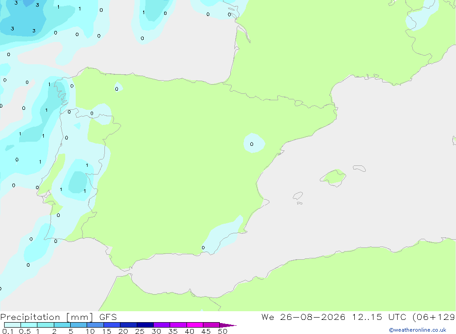Click the legend label '0.1'

(x=8, y=331)
